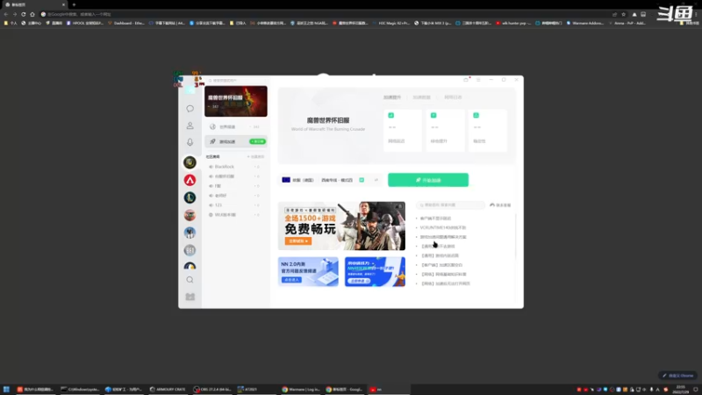
Task: Reload the Chrome page
Action: pos(24,14)
